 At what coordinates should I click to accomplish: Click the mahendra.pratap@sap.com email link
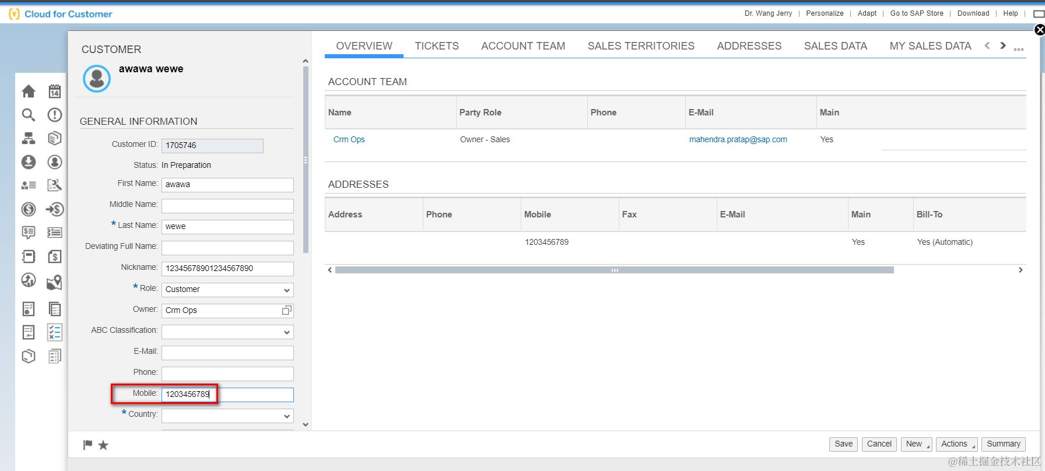738,139
